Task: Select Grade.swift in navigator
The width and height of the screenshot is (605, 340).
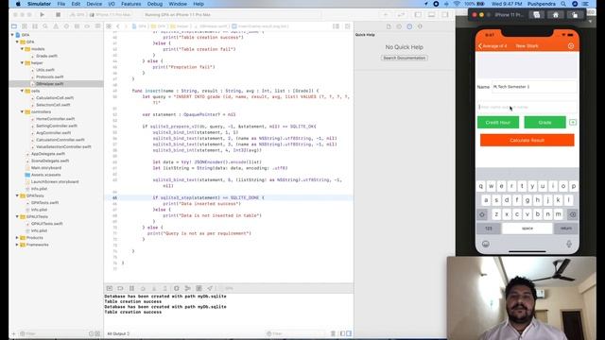Action: pos(46,56)
